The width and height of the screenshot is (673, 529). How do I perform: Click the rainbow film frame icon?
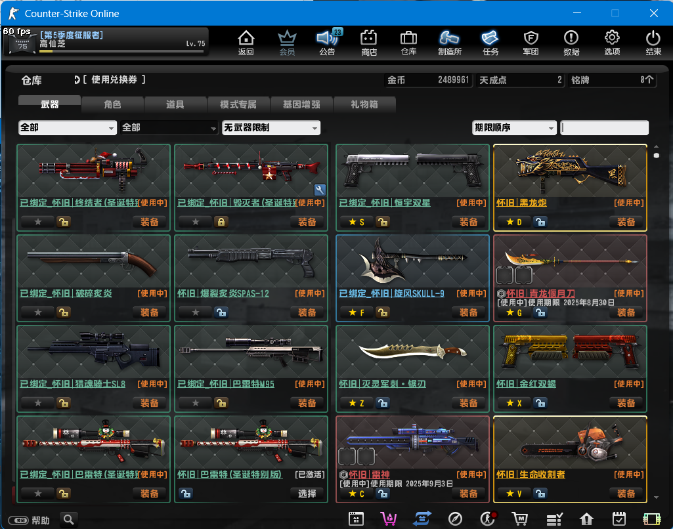(651, 518)
